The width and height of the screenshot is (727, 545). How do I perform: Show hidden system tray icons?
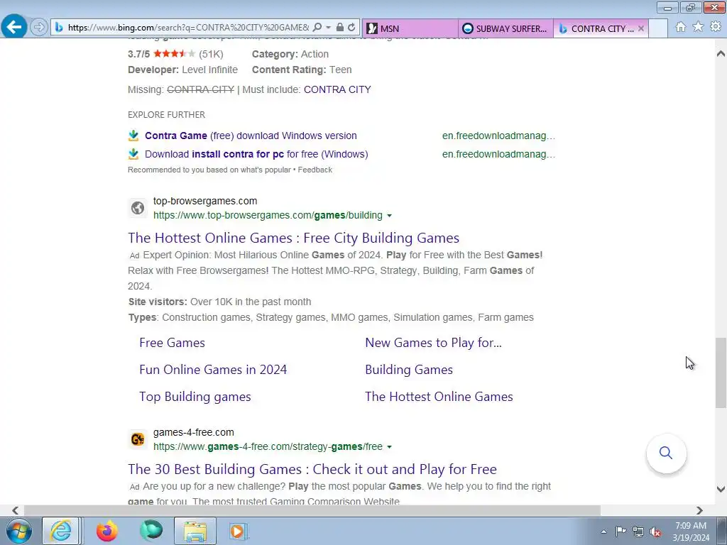(x=603, y=532)
